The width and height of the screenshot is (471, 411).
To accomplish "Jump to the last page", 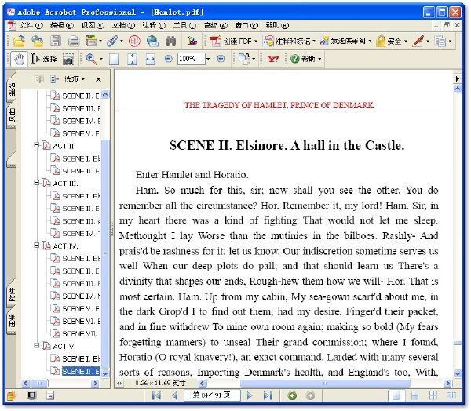I will pyautogui.click(x=268, y=395).
